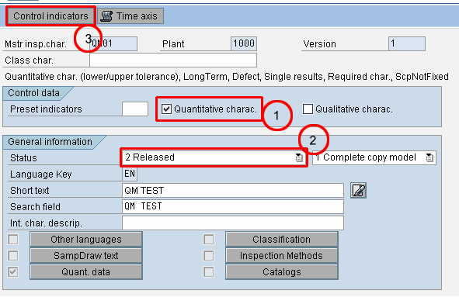The width and height of the screenshot is (459, 297).
Task: Enable the Qualitative charac. checkbox
Action: (308, 109)
